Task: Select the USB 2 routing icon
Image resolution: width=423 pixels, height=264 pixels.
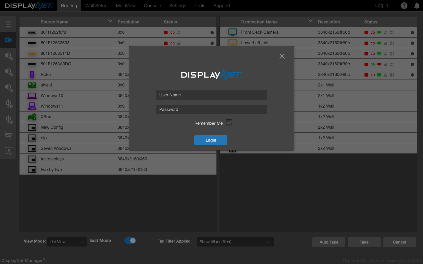Action: 9,104
